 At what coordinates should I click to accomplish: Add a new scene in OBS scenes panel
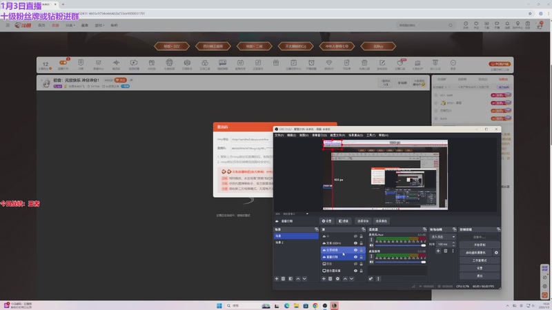pyautogui.click(x=277, y=279)
